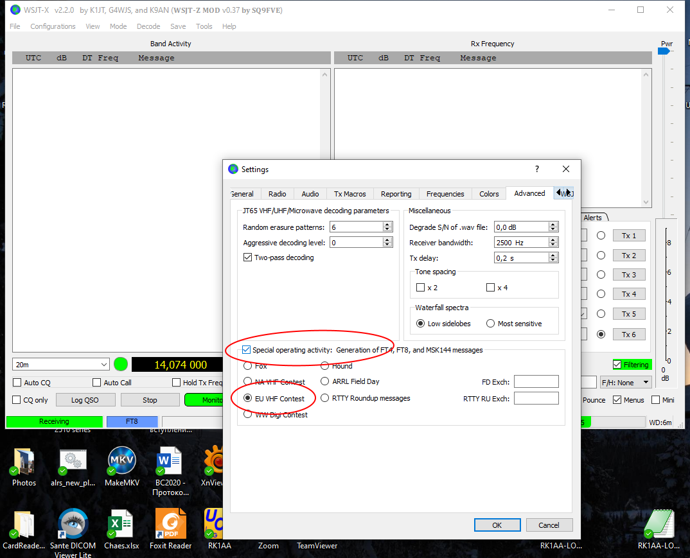Adjust the Pwr slider handle
This screenshot has height=558, width=690.
[668, 51]
